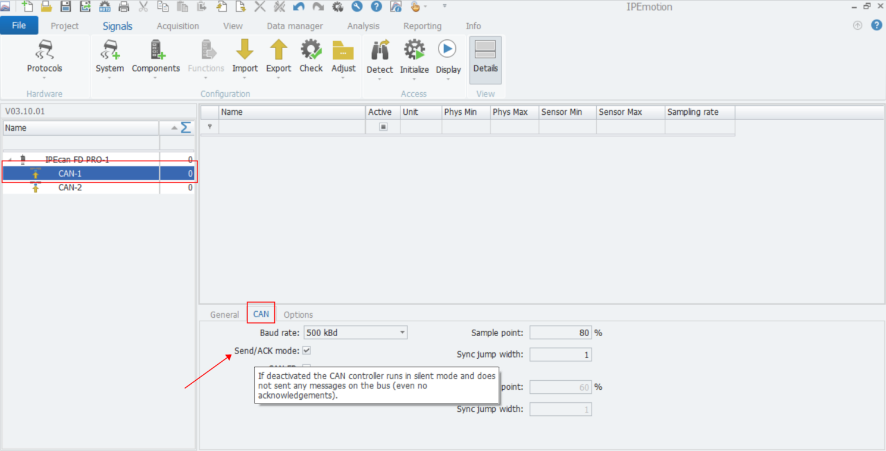Open the Options tab in details panel

tap(298, 315)
